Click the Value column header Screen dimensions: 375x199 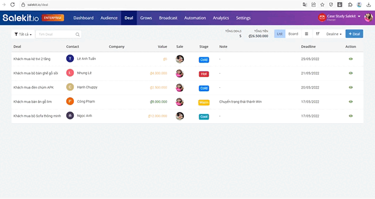(x=162, y=47)
